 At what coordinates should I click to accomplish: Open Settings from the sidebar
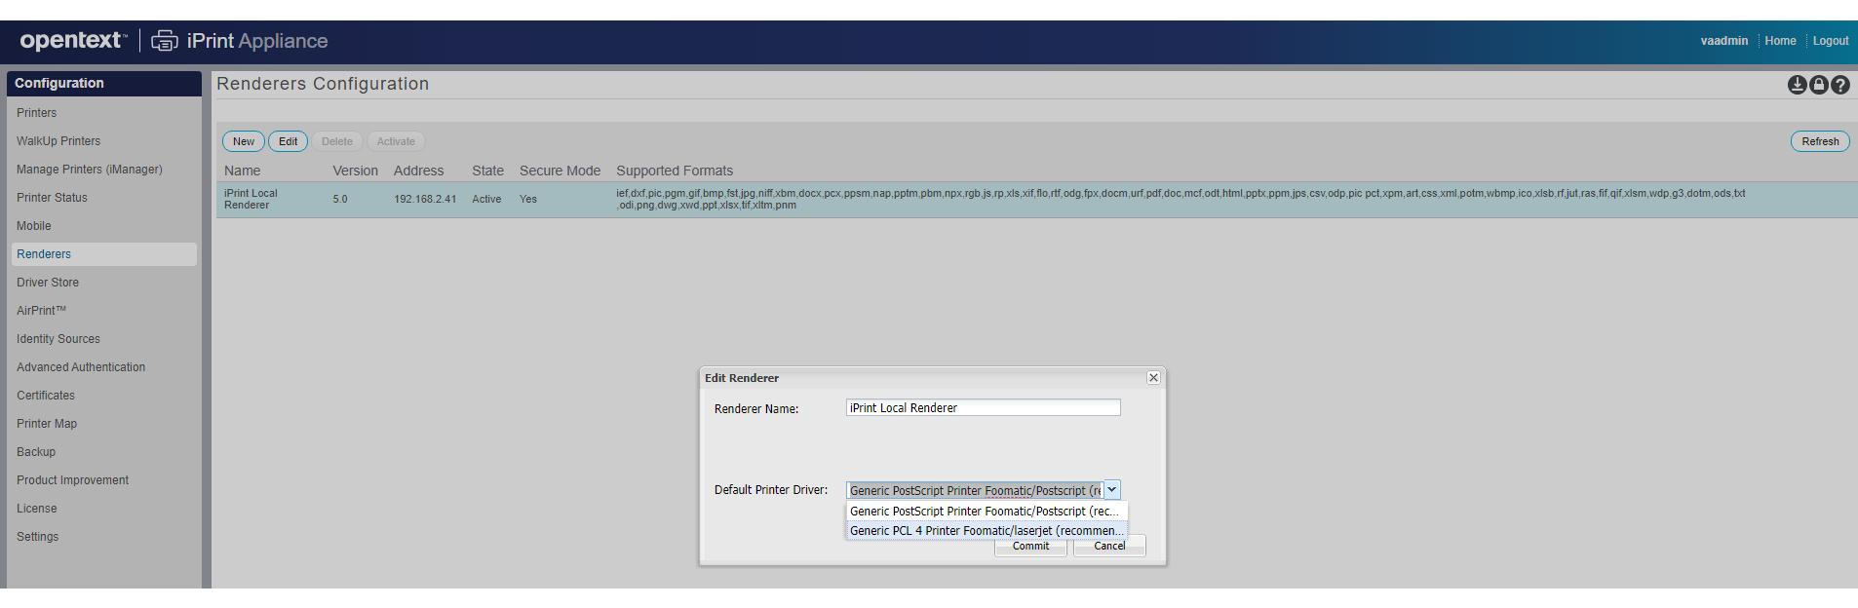38,537
